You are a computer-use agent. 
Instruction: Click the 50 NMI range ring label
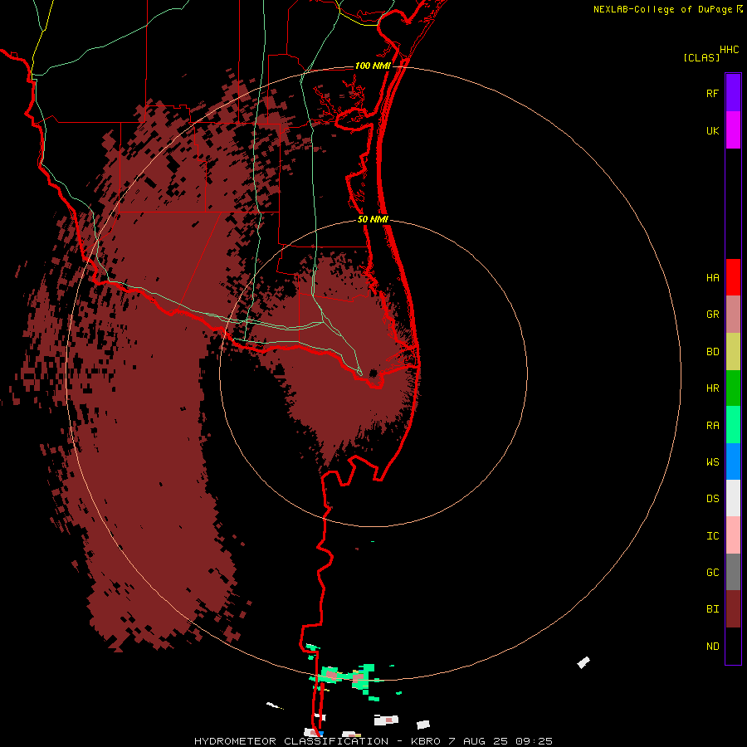[x=373, y=219]
